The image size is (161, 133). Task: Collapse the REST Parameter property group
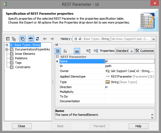[57, 57]
